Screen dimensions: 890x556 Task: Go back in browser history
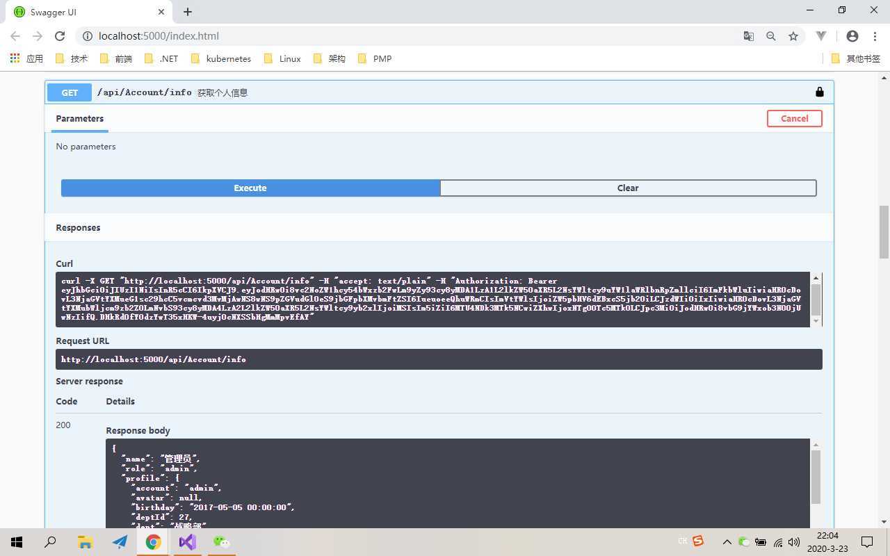[x=15, y=36]
